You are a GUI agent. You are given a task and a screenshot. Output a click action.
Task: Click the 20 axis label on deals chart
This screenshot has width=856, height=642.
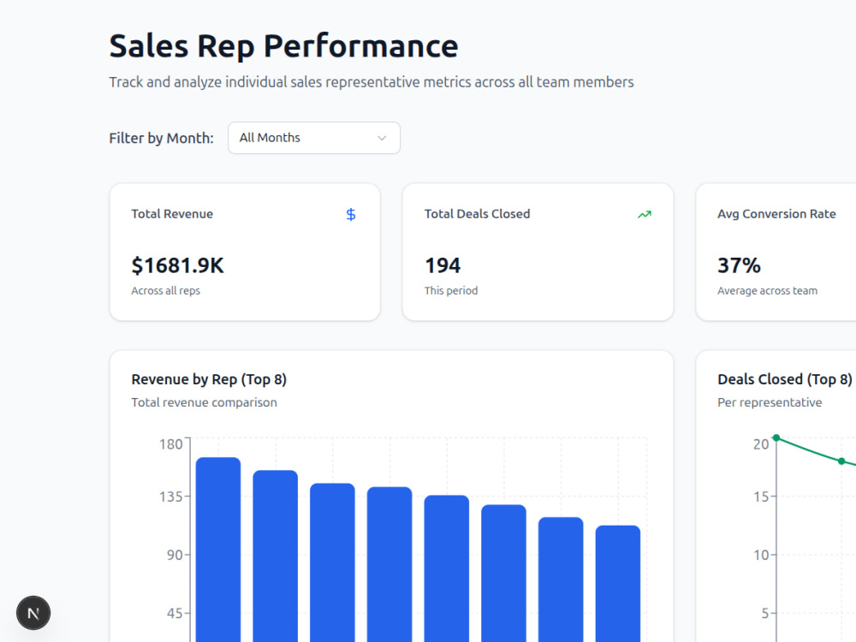click(x=761, y=444)
